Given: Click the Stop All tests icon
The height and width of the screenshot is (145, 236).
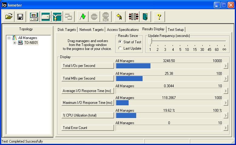Looking at the screenshot, I should point(106,17).
